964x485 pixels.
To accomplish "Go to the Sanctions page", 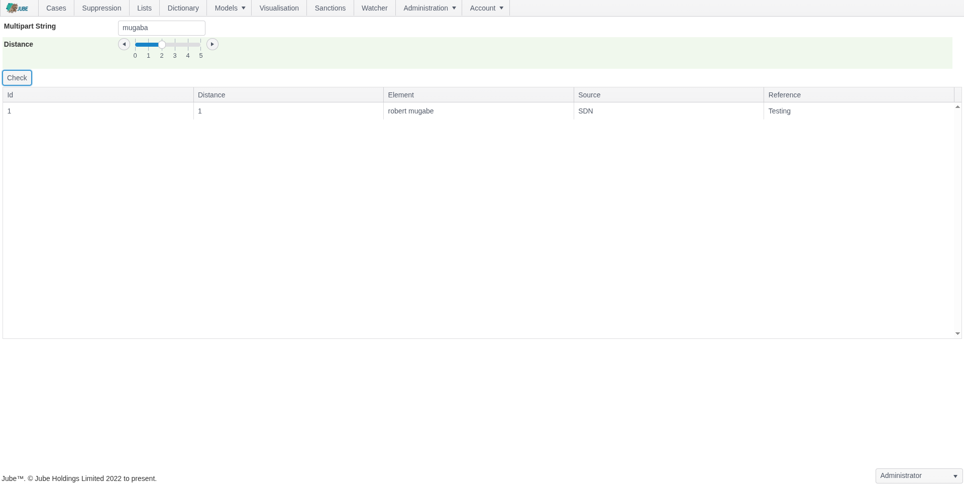I will pyautogui.click(x=330, y=8).
